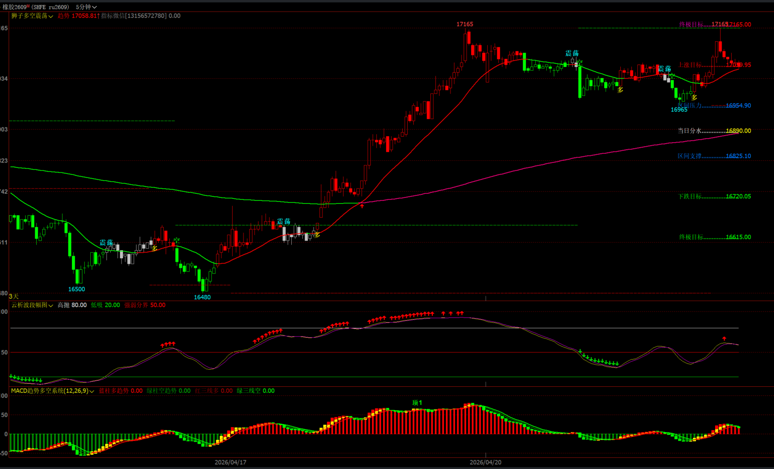774x469 pixels.
Task: Click the 16480 low price label
Action: 202,297
